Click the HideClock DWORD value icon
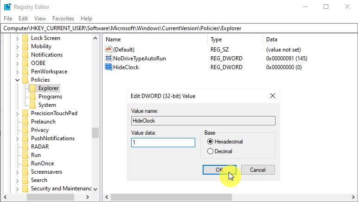358x202 pixels. (109, 67)
